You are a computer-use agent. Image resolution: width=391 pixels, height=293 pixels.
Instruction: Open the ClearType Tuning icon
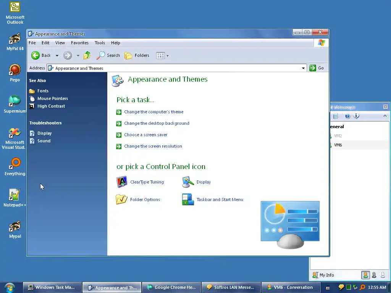(x=140, y=182)
